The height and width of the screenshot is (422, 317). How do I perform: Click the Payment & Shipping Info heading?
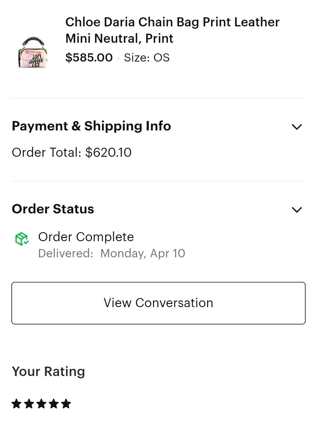91,126
